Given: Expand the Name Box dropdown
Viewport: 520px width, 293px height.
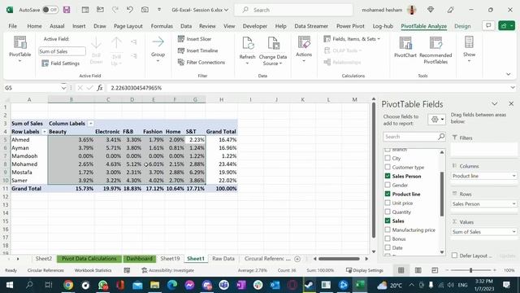Looking at the screenshot, I should pyautogui.click(x=63, y=88).
